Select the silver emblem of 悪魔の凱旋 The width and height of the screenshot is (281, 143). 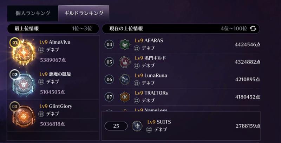coord(23,85)
